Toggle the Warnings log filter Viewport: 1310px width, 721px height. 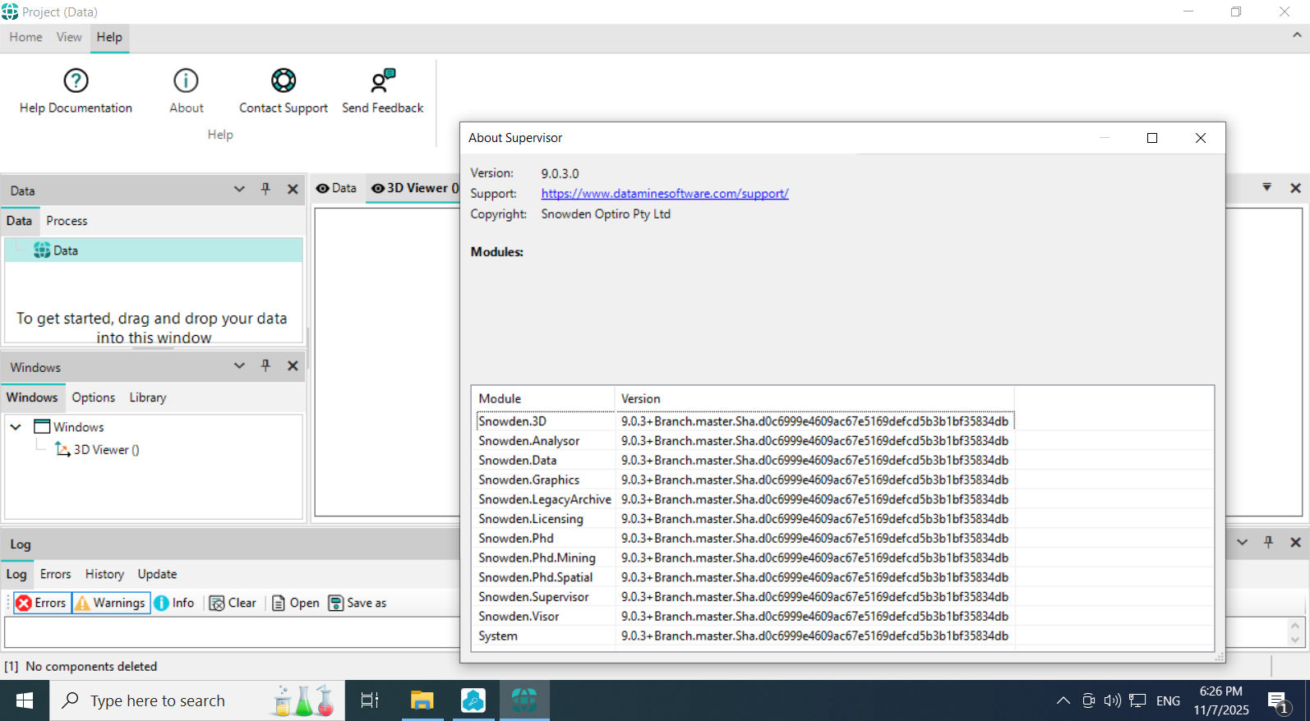(111, 603)
